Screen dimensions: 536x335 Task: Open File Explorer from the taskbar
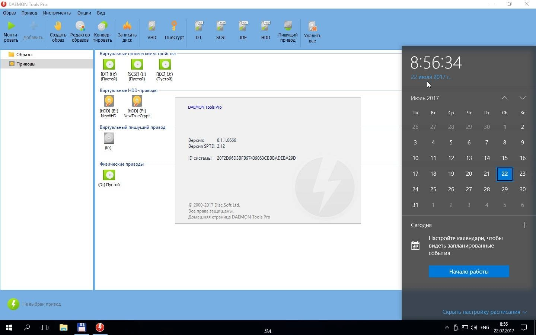[63, 328]
